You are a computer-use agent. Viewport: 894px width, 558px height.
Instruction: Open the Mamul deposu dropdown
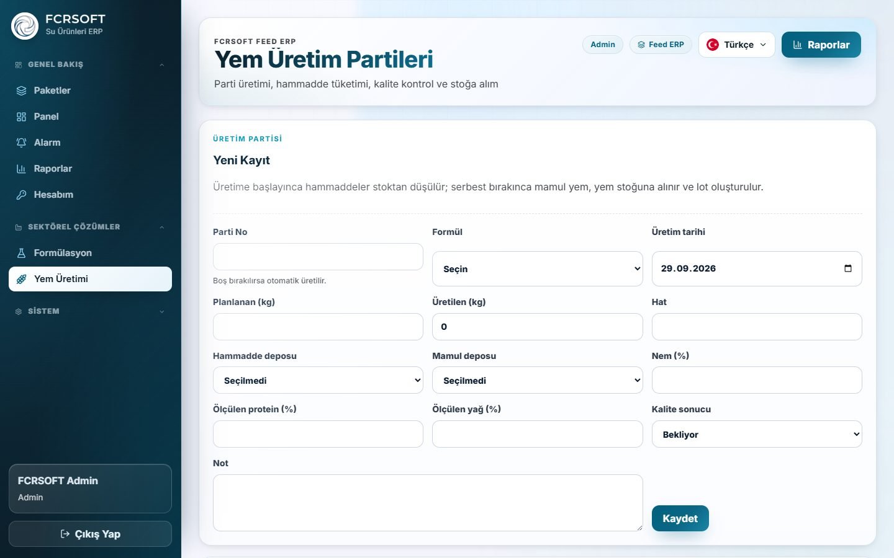click(538, 380)
